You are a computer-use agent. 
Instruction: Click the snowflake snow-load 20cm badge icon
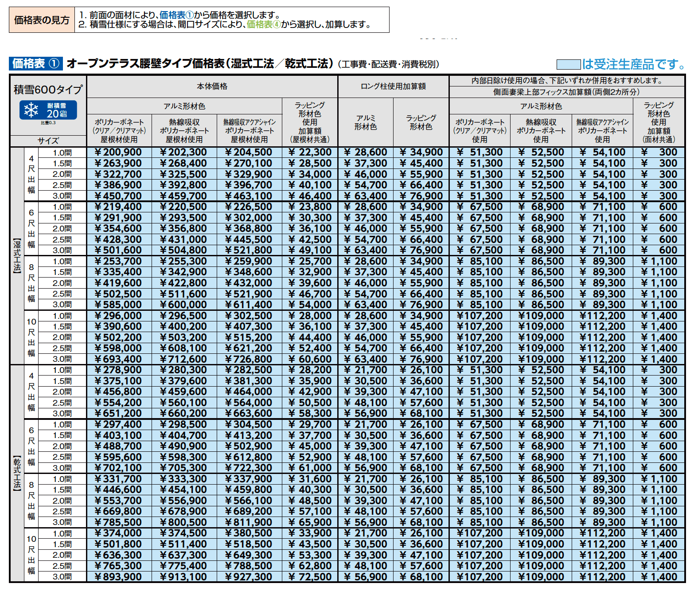(48, 110)
